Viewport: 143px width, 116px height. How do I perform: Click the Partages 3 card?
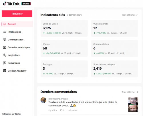tap(64, 69)
